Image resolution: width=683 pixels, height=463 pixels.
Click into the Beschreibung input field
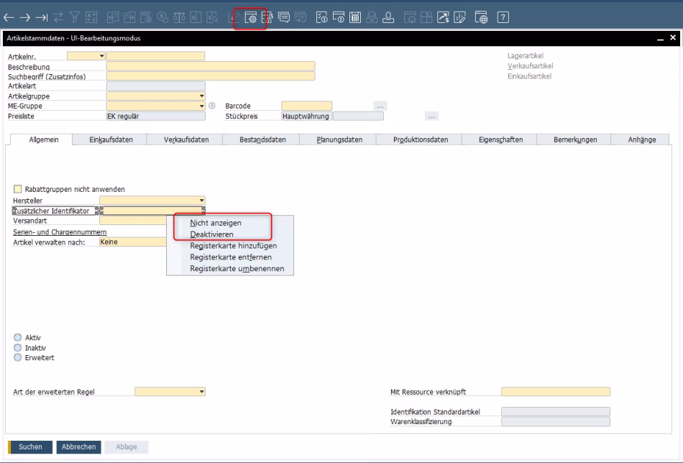(210, 66)
